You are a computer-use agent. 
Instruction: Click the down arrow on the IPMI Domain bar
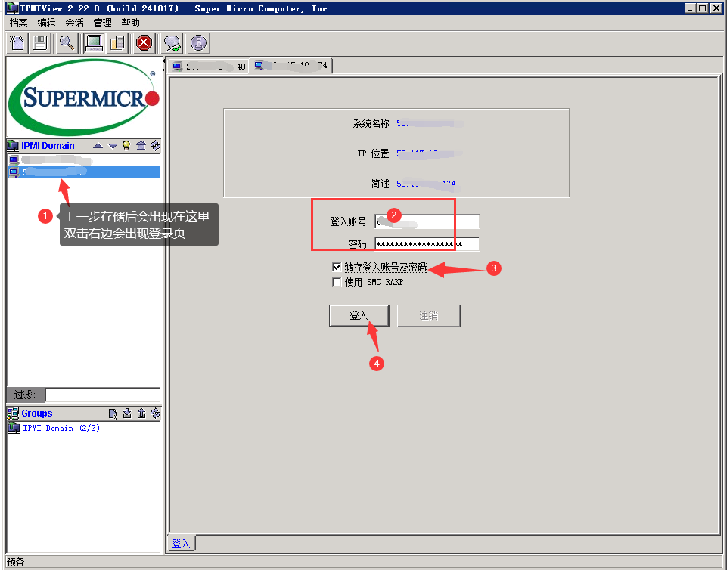click(111, 145)
